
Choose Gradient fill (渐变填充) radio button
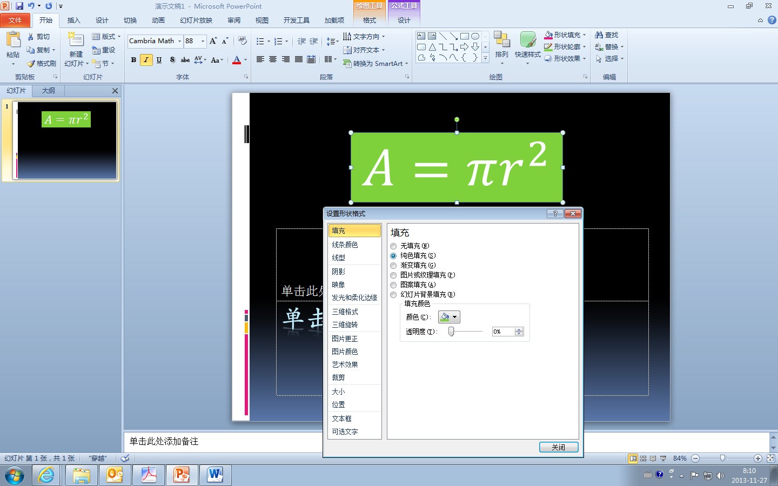point(393,266)
